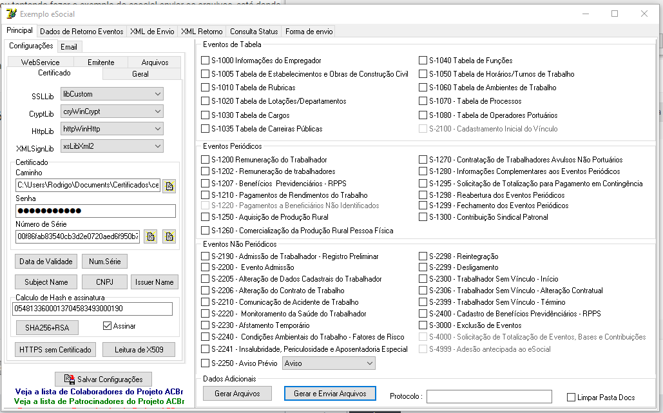The image size is (663, 413).
Task: Open the XML de Envio tab
Action: pyautogui.click(x=152, y=32)
